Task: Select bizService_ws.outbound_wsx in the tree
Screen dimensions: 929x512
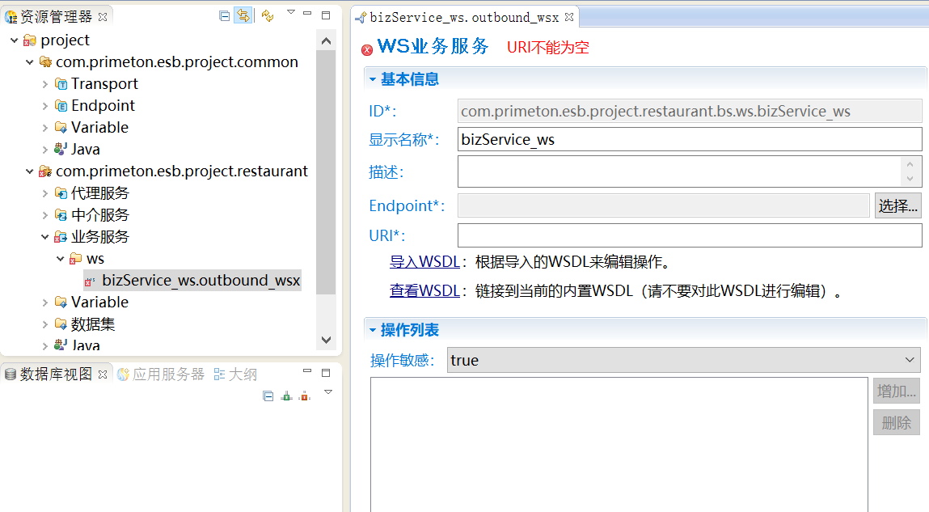Action: pos(201,281)
